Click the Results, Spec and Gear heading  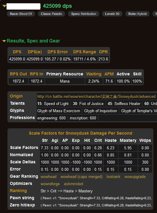[x=33, y=41]
